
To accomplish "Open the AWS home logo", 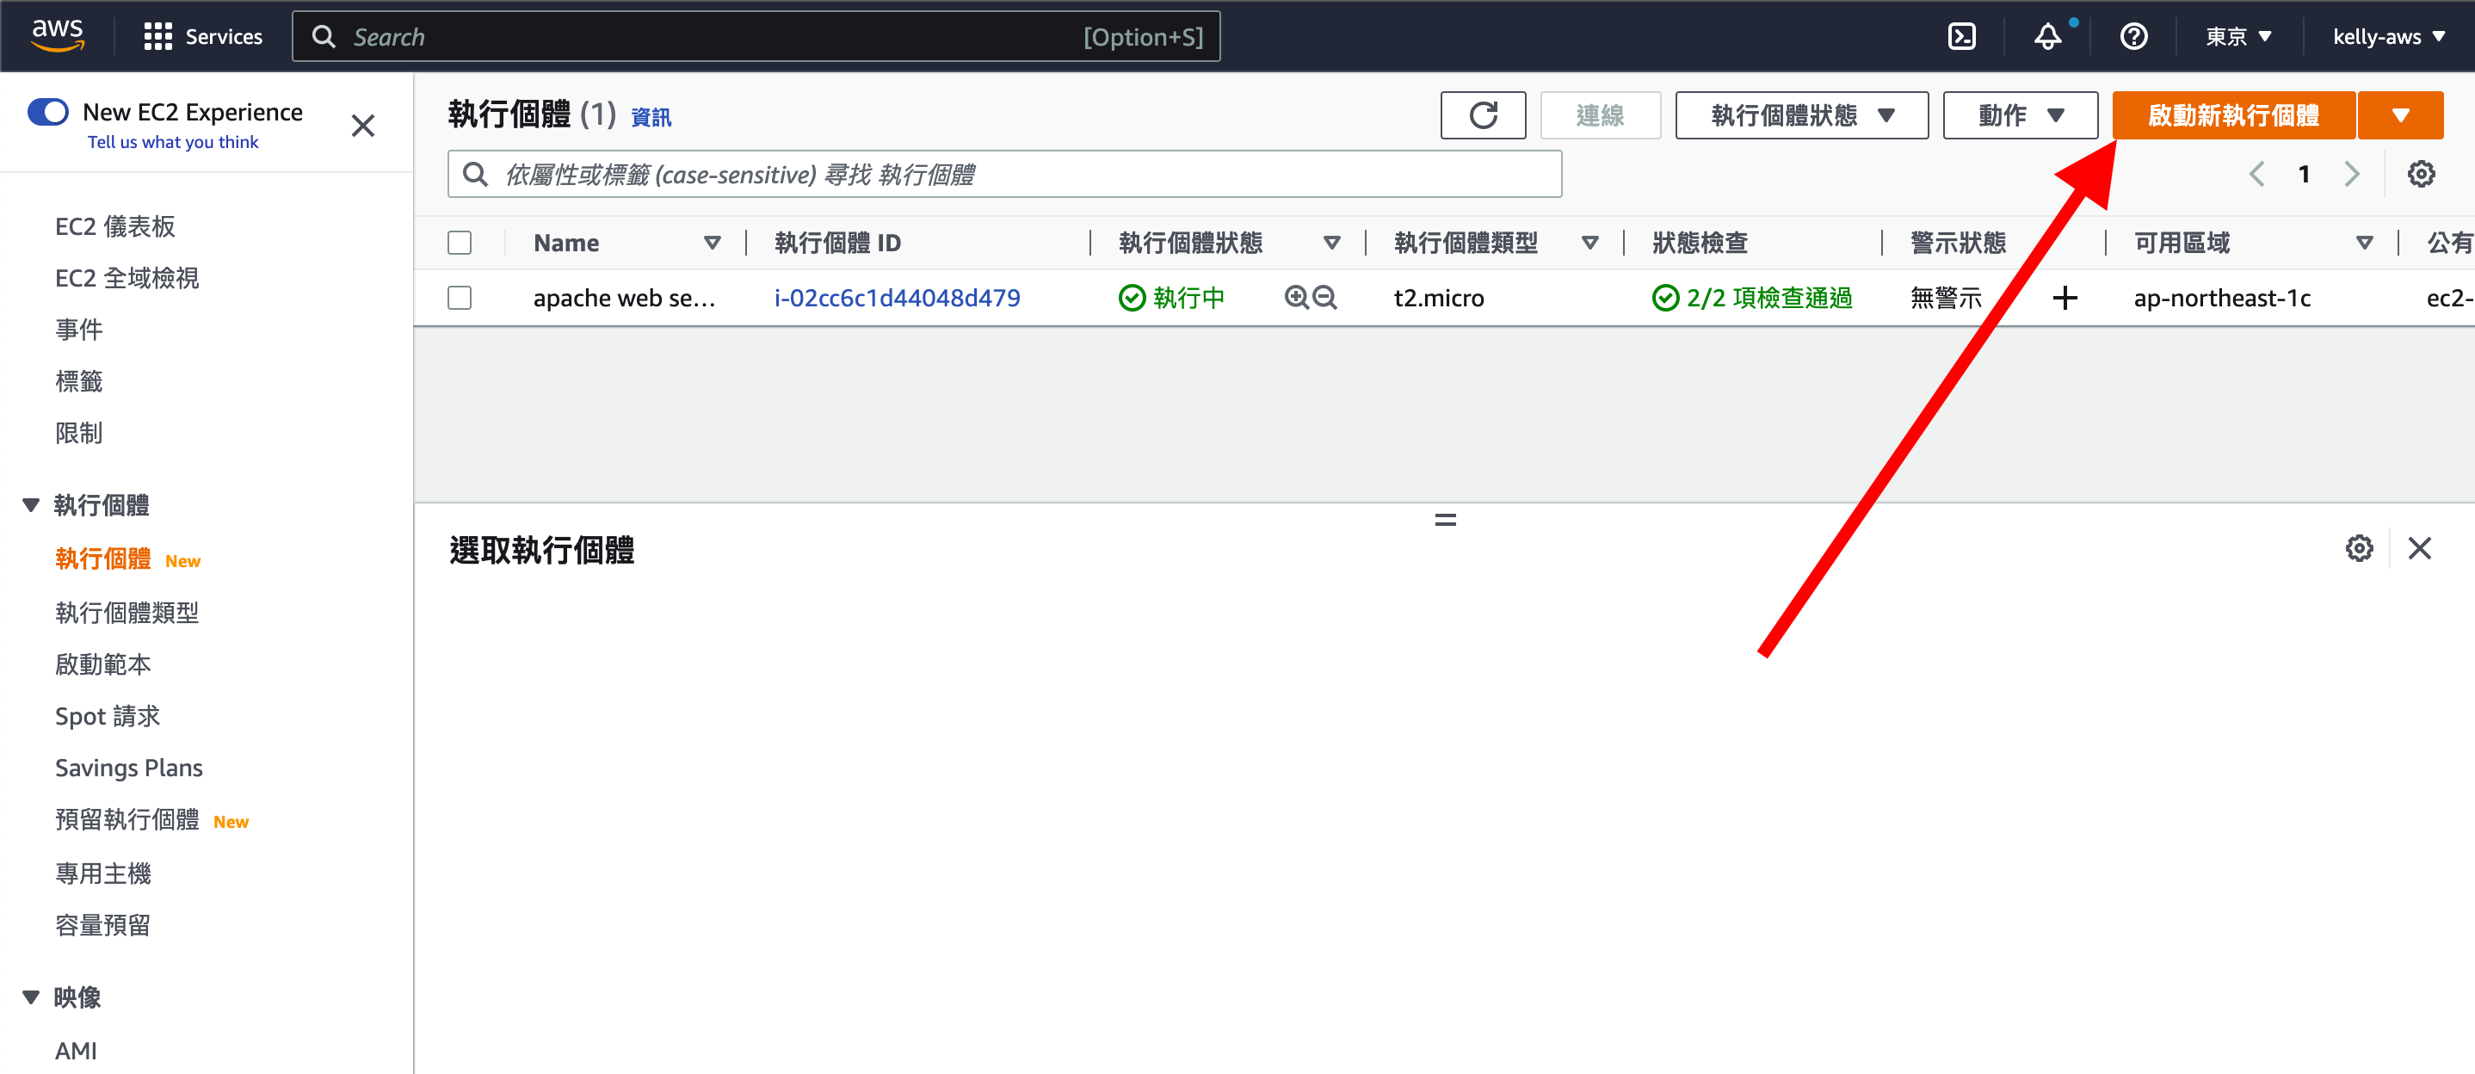I will point(58,35).
